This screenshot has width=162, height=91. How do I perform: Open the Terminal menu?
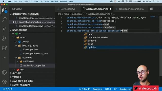[x=54, y=1]
